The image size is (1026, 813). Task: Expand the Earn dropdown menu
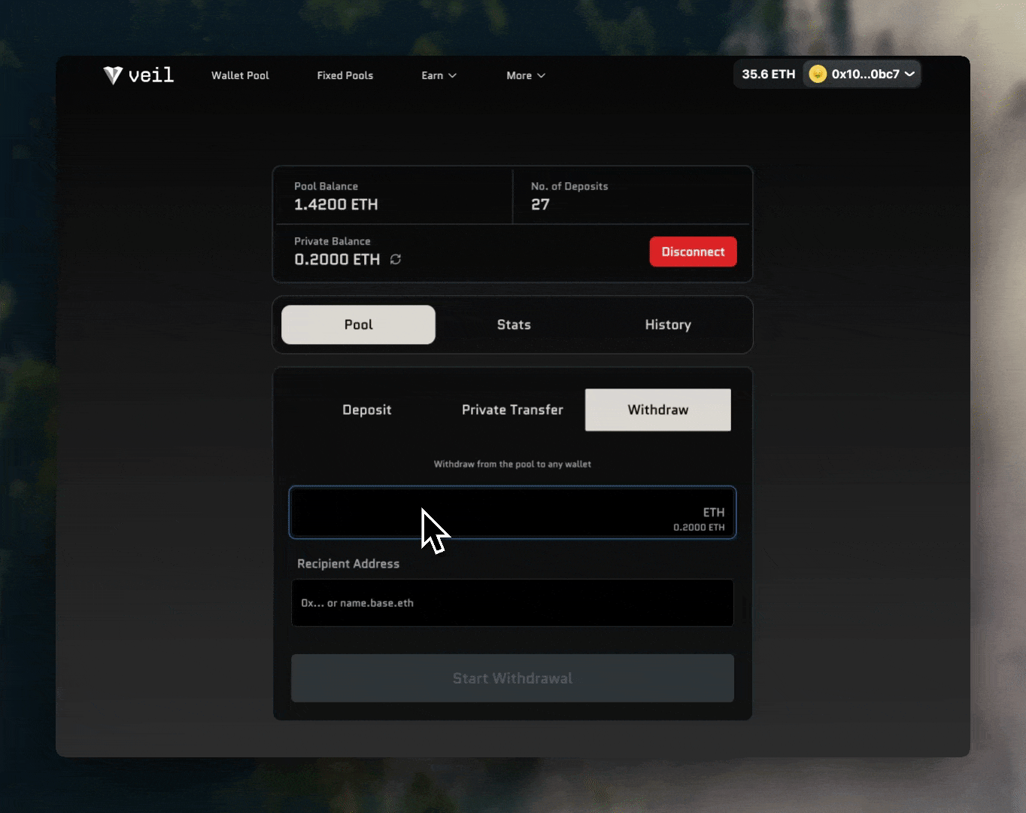[x=439, y=75]
